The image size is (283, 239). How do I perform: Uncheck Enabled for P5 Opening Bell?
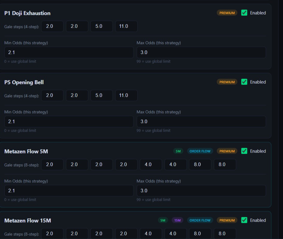244,82
